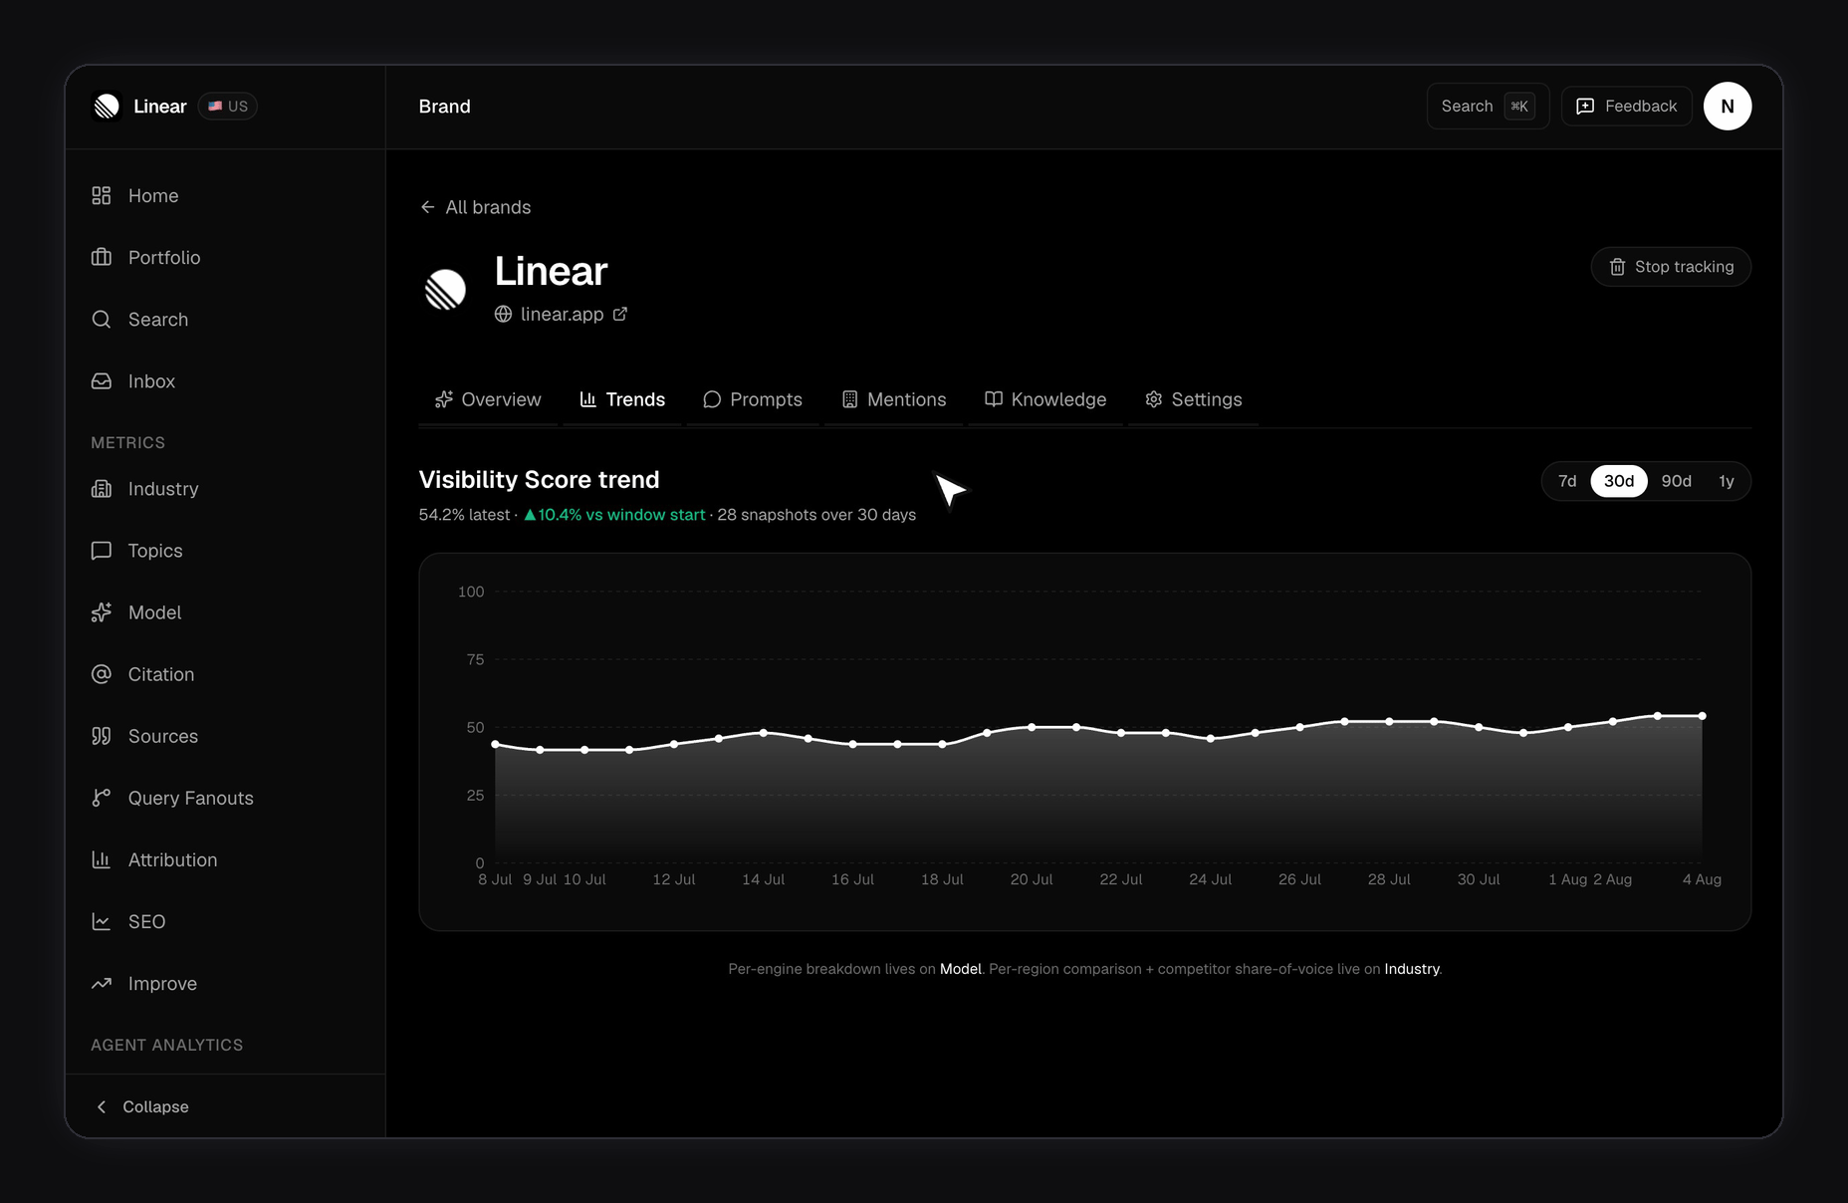Open linear.app website link
The height and width of the screenshot is (1203, 1848).
click(562, 314)
